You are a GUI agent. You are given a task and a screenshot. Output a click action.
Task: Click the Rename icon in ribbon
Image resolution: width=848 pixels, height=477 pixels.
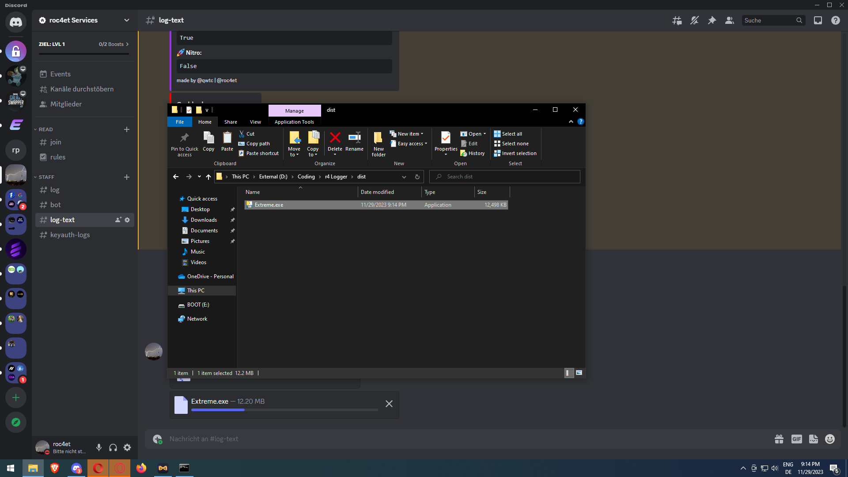coord(354,139)
